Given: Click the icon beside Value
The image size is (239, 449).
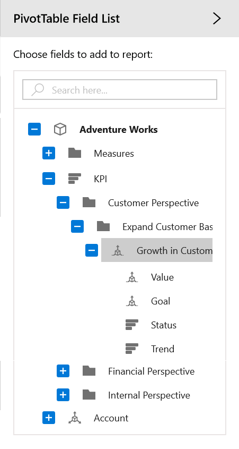Looking at the screenshot, I should point(131,277).
